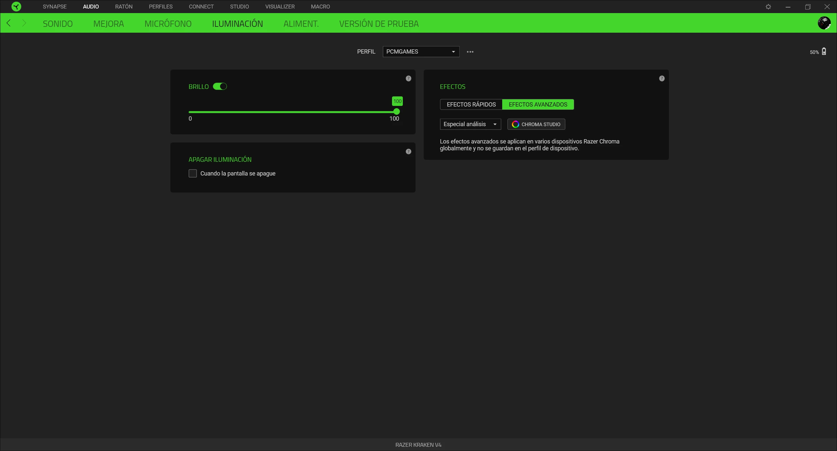
Task: Open the VISUALIZER menu
Action: [280, 7]
